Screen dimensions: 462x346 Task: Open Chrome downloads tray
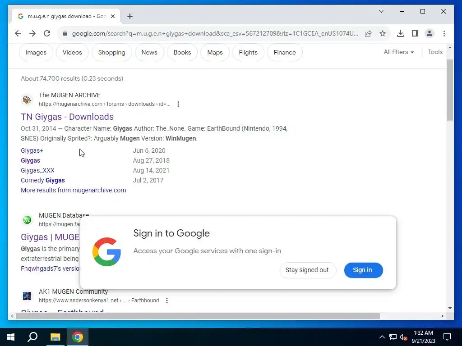401,33
